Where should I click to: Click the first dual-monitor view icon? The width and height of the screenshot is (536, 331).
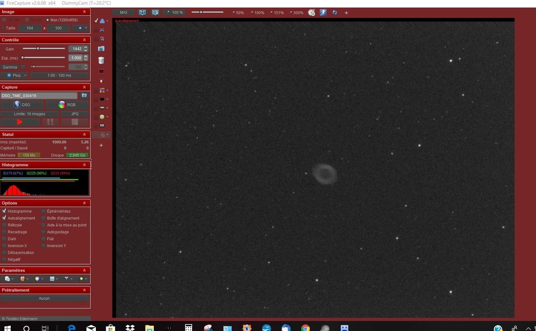pyautogui.click(x=142, y=12)
